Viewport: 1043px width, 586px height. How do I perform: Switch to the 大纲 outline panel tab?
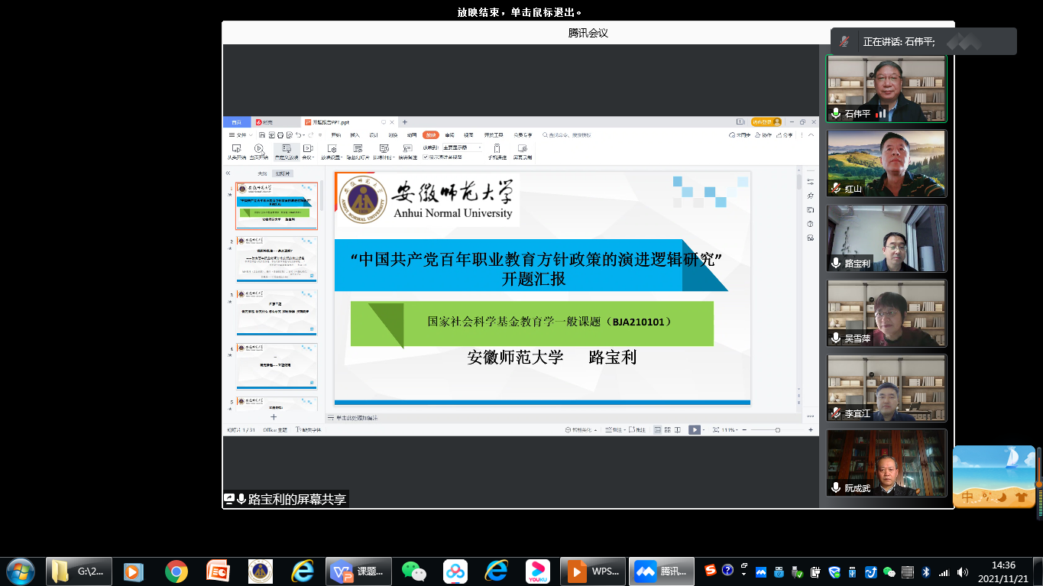[262, 173]
